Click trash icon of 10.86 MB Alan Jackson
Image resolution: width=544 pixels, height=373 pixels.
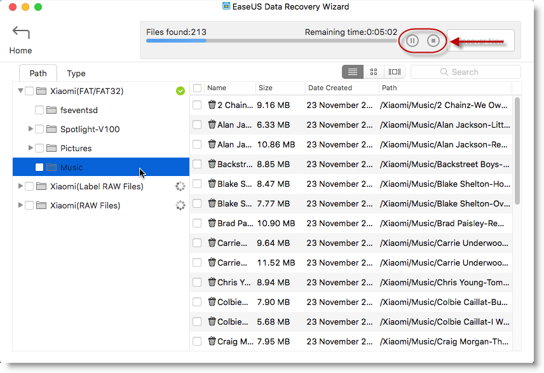pos(212,144)
